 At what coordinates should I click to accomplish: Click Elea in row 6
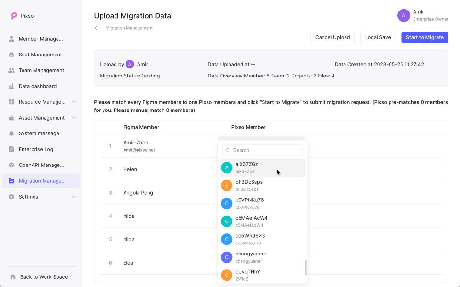128,263
